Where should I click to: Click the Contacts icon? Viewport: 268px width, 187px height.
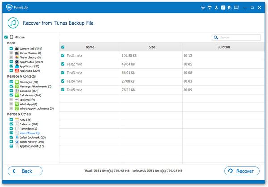pyautogui.click(x=17, y=91)
